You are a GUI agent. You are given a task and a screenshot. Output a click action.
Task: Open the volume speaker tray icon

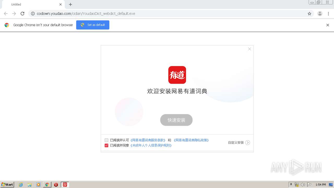[303, 185]
